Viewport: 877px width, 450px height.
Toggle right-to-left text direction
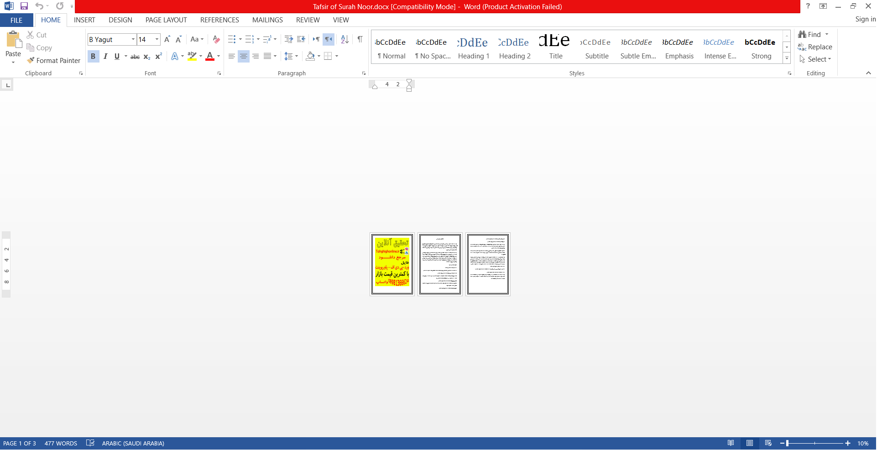click(x=329, y=39)
